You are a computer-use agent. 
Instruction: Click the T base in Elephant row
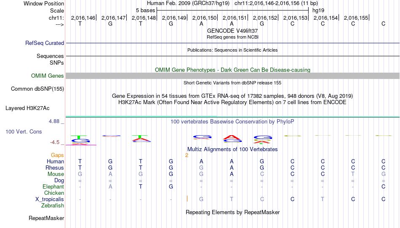coord(141,187)
